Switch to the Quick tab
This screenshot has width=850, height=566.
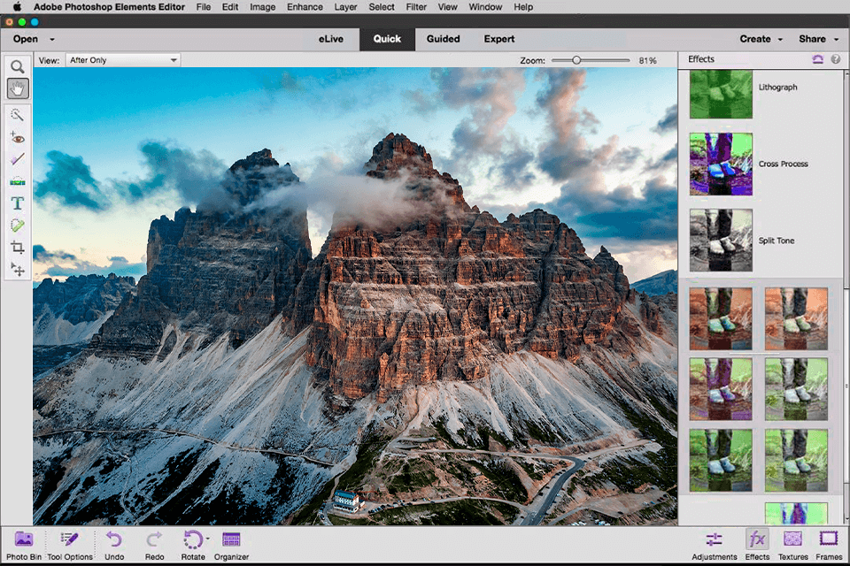(387, 39)
